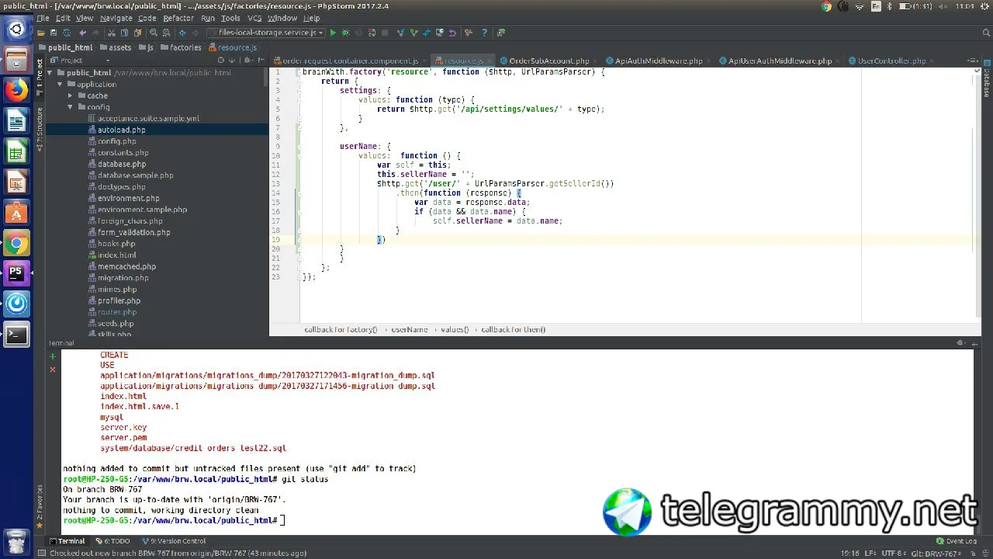Open PhpStorm icon in the dock
The width and height of the screenshot is (993, 559).
(16, 273)
